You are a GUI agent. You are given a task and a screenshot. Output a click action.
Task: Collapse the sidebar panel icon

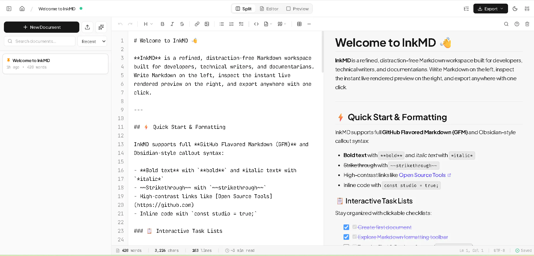[x=9, y=9]
